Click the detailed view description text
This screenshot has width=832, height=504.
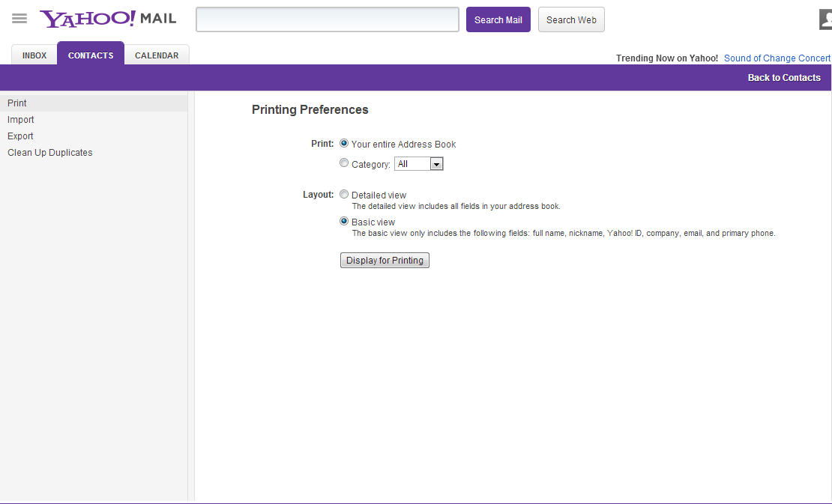(x=456, y=206)
